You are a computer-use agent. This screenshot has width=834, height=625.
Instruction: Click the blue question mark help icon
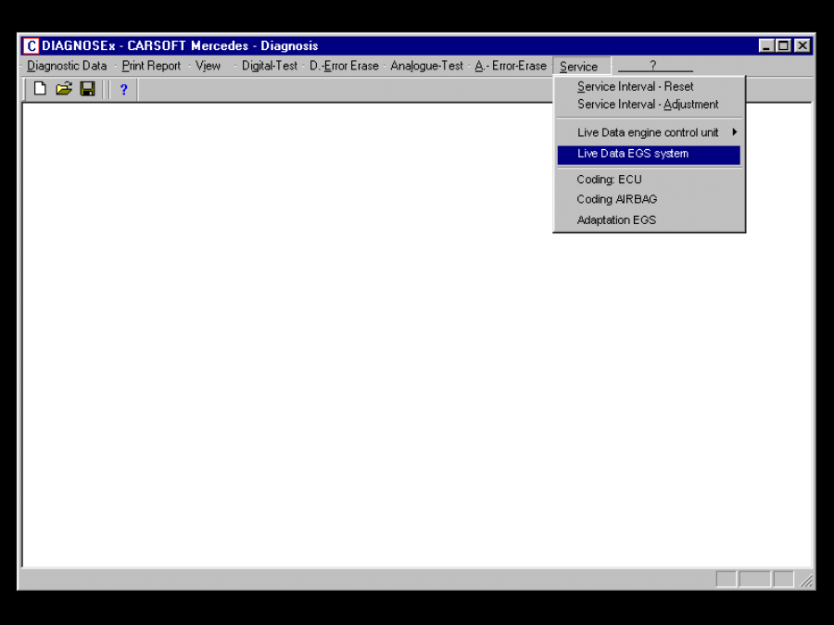click(123, 90)
